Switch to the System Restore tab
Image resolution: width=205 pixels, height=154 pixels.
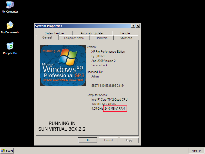54,33
